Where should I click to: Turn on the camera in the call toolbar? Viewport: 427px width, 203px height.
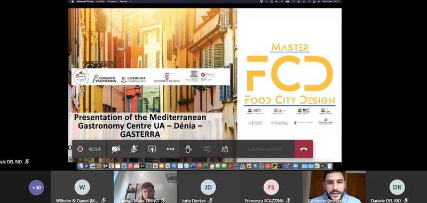[x=116, y=149]
